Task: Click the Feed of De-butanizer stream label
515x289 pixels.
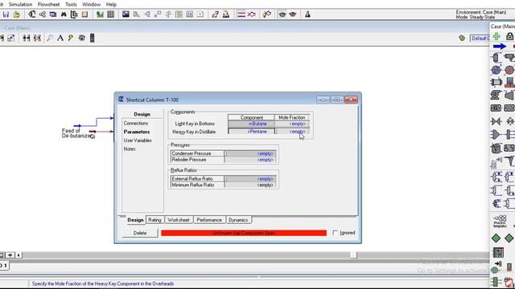Action: tap(76, 133)
